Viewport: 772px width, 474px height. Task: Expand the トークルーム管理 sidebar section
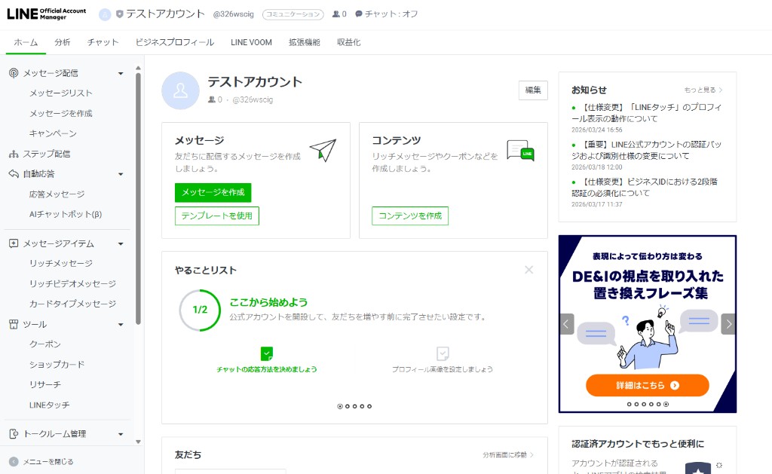(x=121, y=434)
